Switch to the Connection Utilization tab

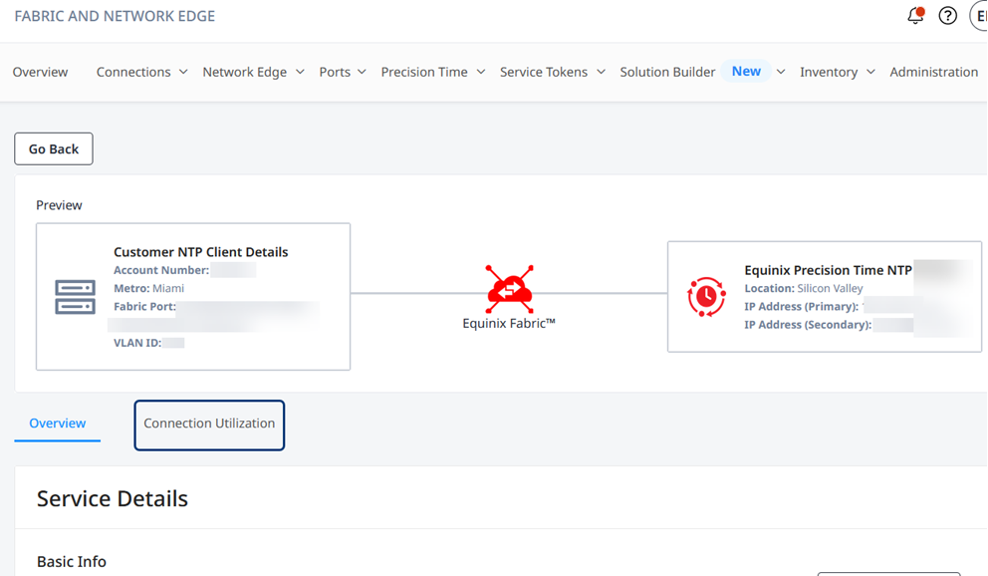pyautogui.click(x=209, y=425)
